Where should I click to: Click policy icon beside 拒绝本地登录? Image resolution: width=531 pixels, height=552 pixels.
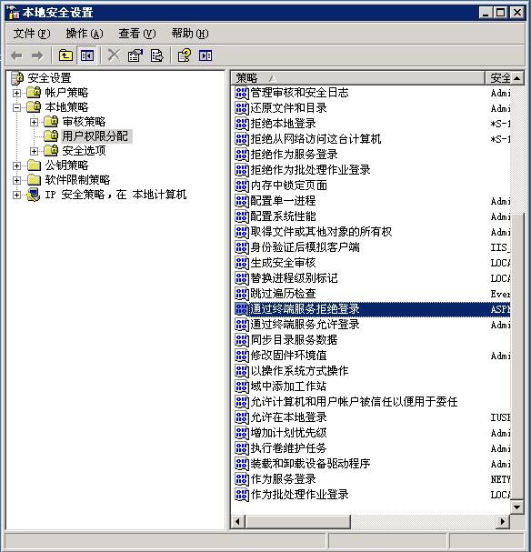[242, 124]
